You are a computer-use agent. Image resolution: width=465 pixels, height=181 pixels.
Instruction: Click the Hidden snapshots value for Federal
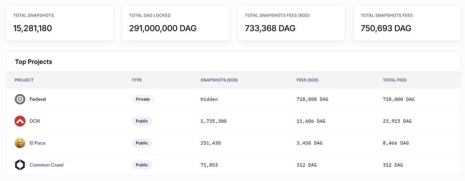point(209,99)
